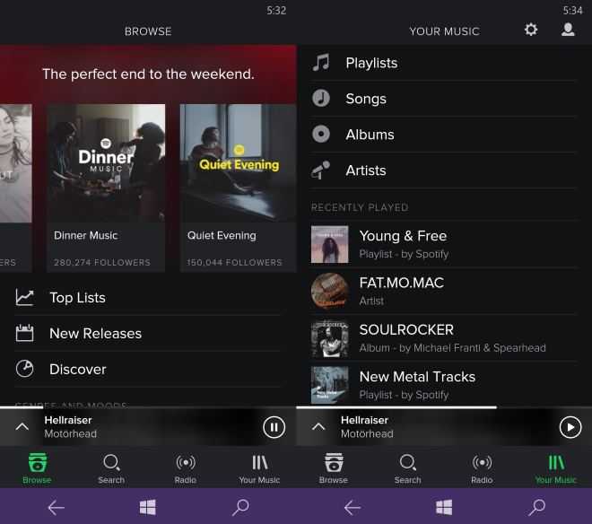
Task: Open Settings gear in Your Music header
Action: (x=531, y=30)
